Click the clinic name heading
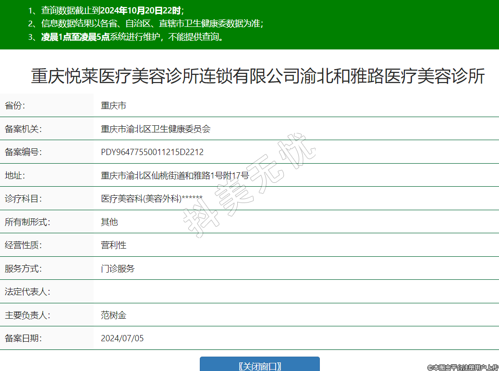The image size is (499, 371). click(258, 77)
